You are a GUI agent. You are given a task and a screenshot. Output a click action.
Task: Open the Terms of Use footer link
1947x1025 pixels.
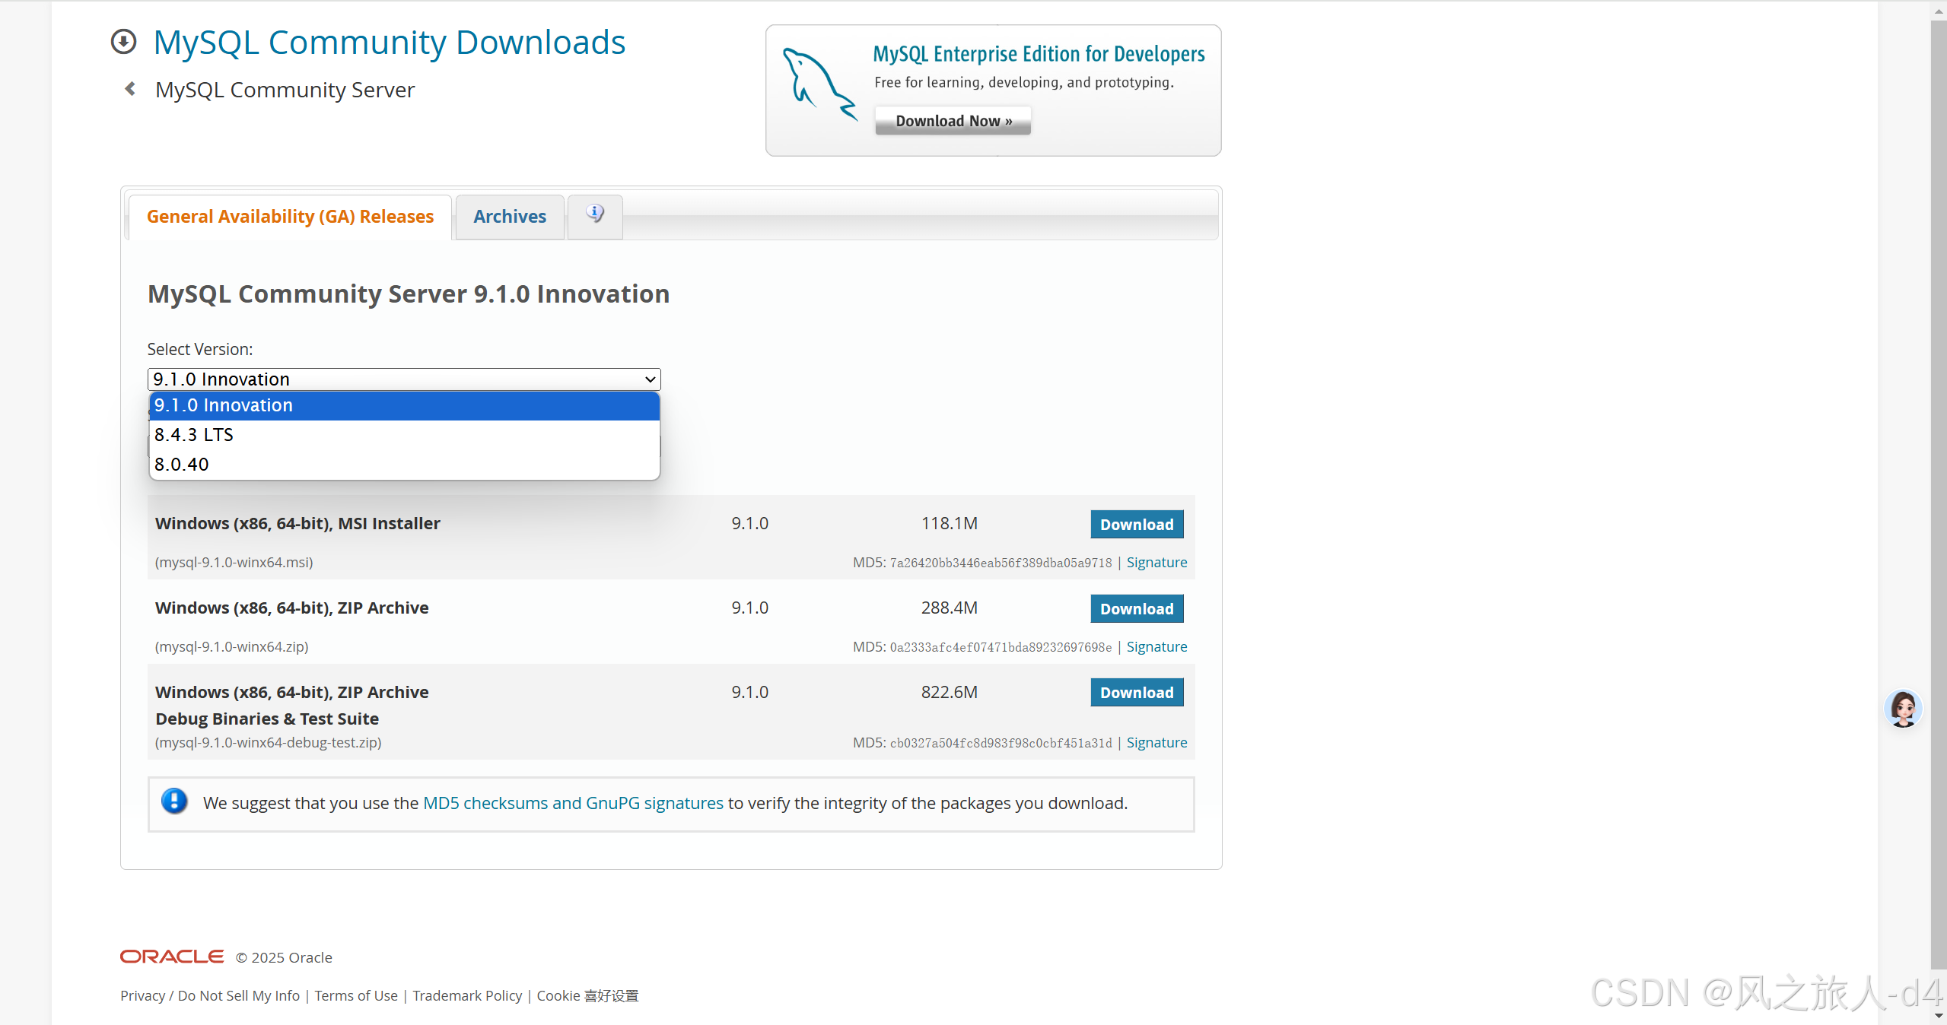(x=356, y=996)
